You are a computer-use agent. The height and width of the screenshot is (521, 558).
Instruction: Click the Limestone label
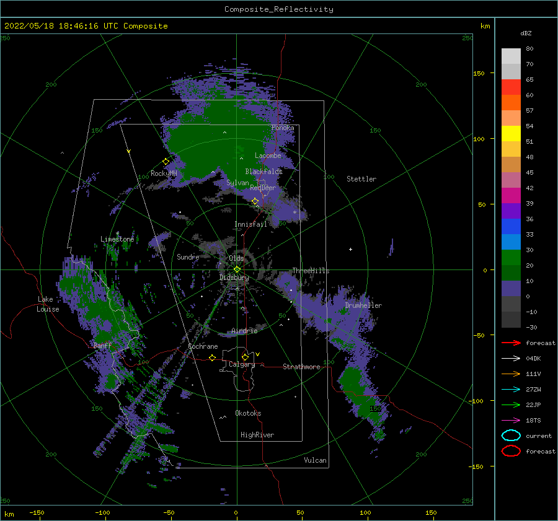pyautogui.click(x=117, y=239)
